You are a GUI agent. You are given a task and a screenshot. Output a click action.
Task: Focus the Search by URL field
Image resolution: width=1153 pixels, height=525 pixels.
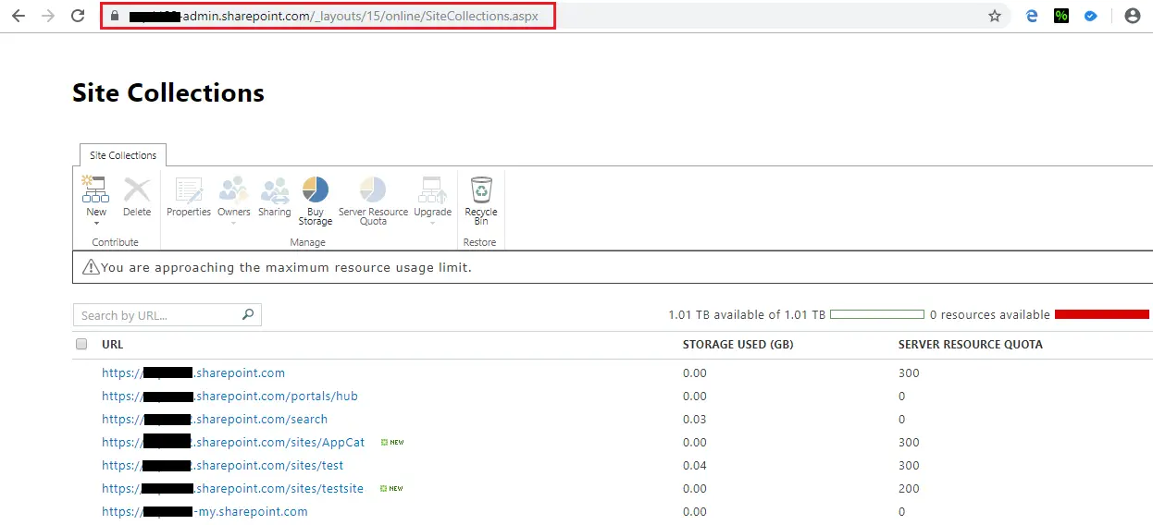(x=167, y=315)
